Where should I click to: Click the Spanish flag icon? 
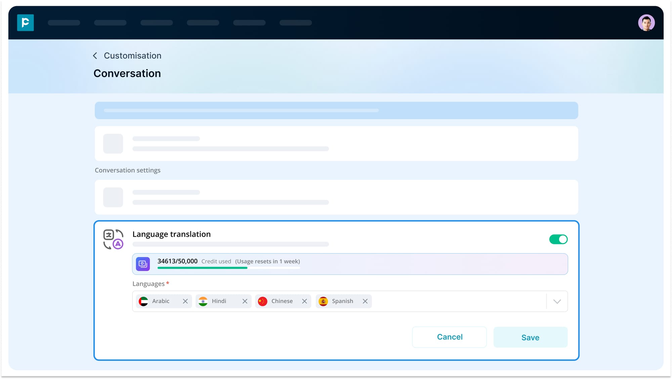(323, 301)
